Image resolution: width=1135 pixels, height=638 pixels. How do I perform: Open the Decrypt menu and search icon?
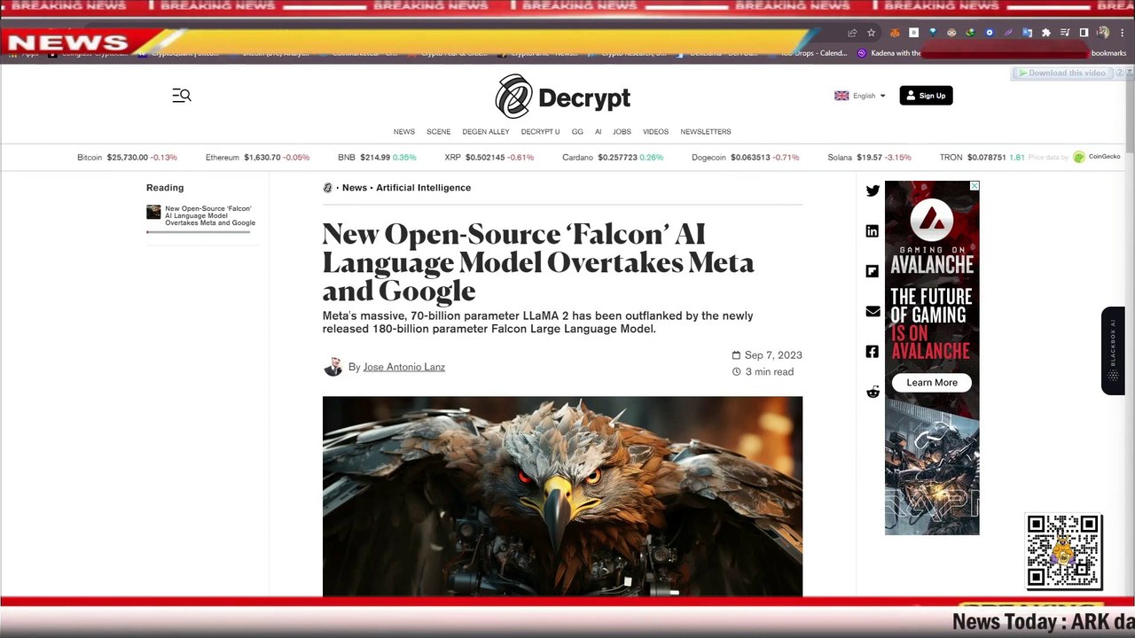coord(182,96)
